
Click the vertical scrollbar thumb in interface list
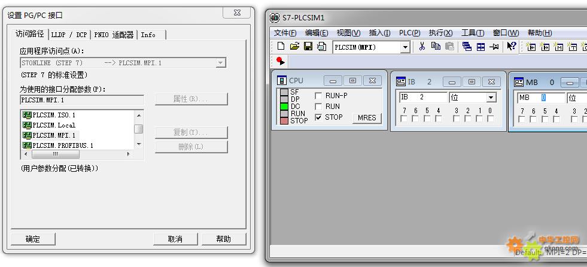coord(138,129)
